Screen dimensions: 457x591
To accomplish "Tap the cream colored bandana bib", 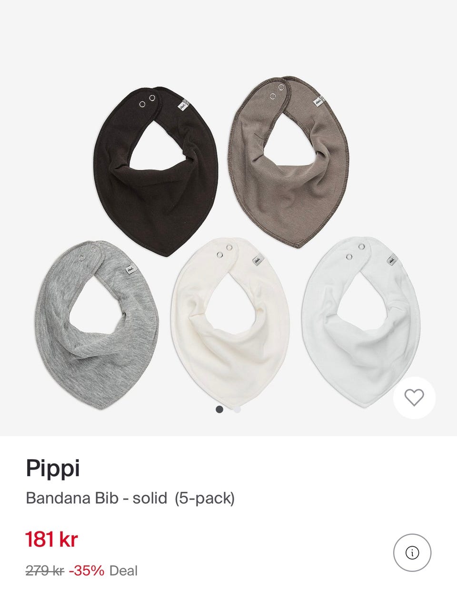I will [230, 322].
